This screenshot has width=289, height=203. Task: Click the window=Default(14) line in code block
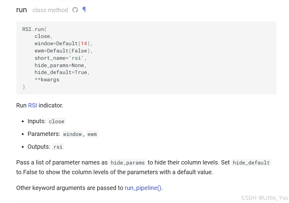(64, 43)
